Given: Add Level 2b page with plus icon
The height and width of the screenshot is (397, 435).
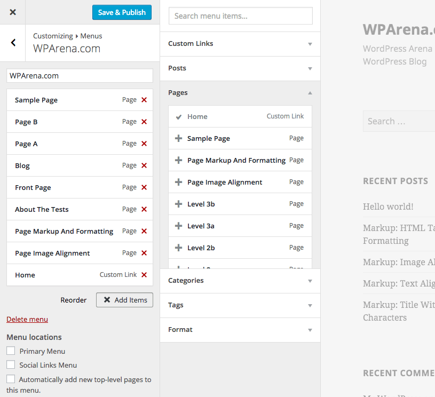Looking at the screenshot, I should [179, 248].
